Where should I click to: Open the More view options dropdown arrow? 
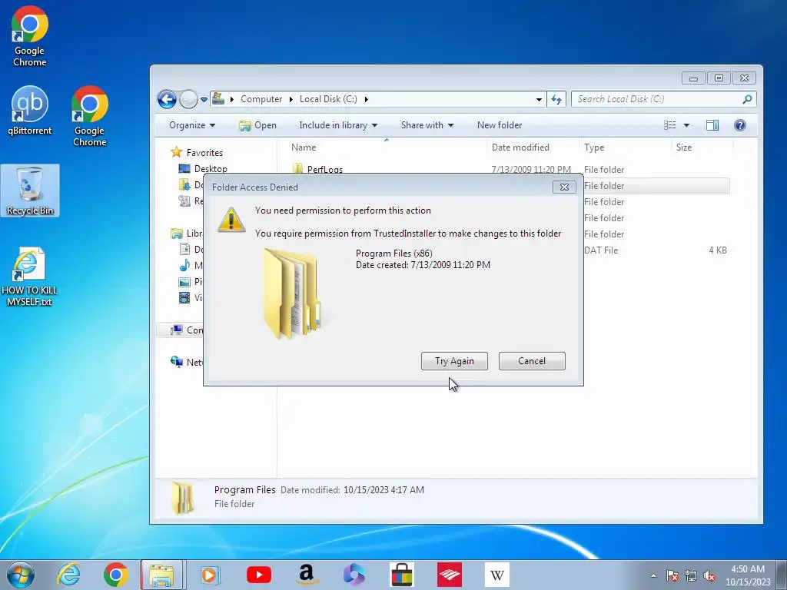686,125
